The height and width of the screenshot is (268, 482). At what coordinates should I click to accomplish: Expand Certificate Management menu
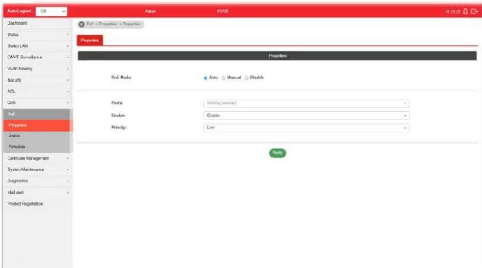[38, 158]
